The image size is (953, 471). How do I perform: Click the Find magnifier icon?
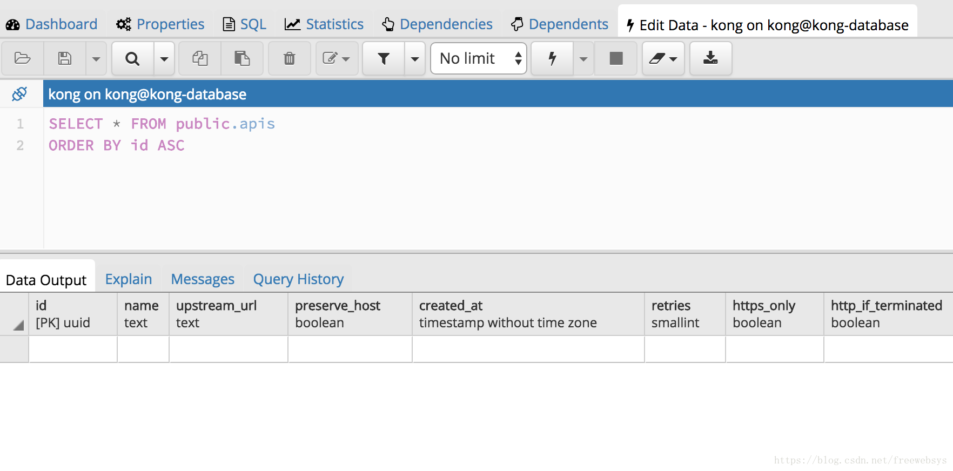(132, 58)
